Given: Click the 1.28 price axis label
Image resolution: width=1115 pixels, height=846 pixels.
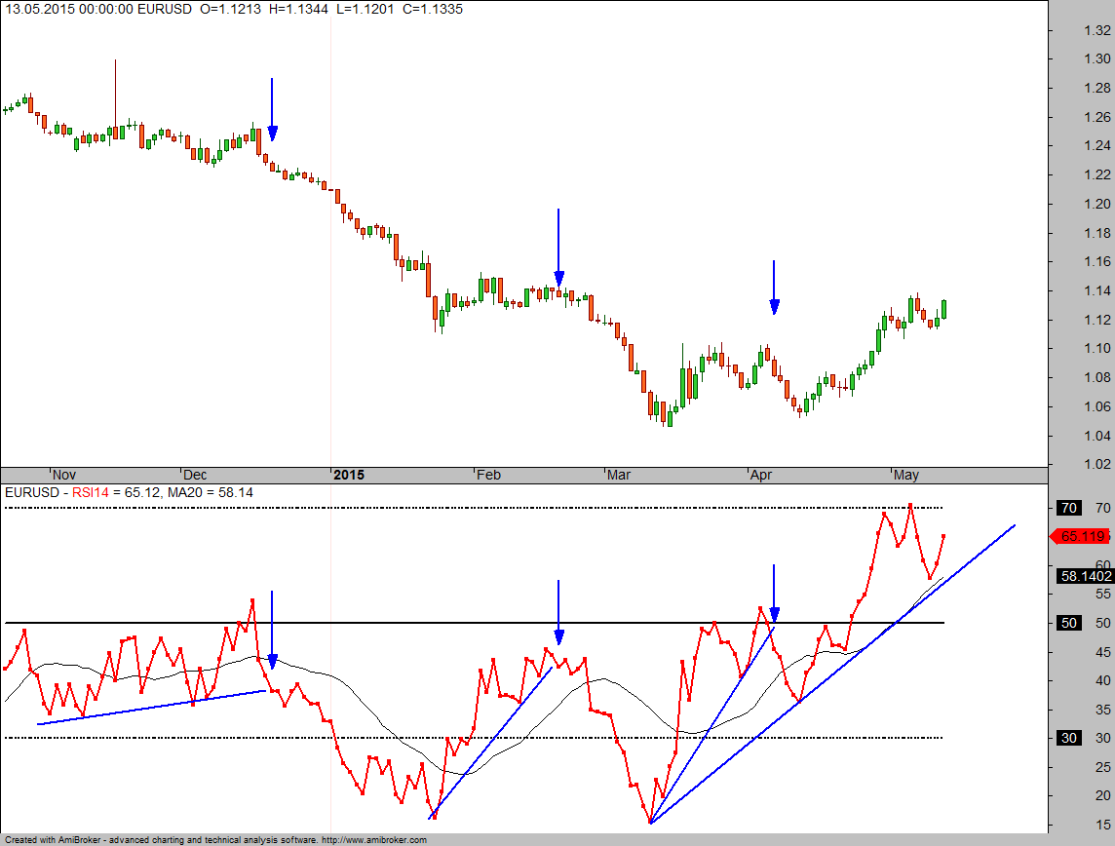Looking at the screenshot, I should tap(1096, 88).
